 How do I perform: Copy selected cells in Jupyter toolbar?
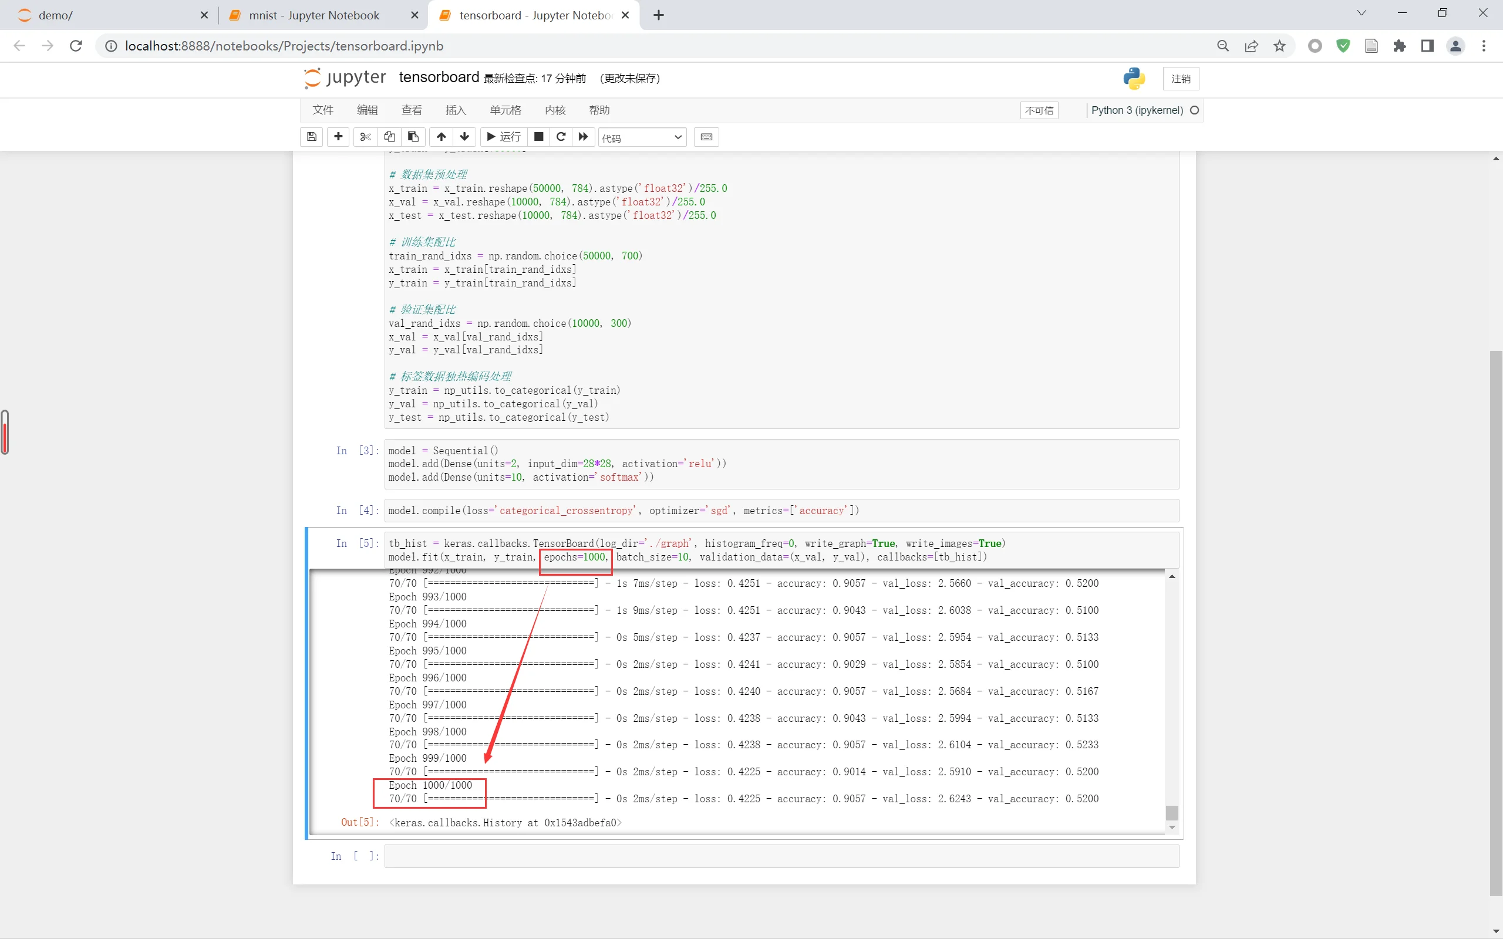coord(389,137)
